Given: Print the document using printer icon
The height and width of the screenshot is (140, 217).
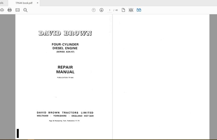Looking at the screenshot, I should 10,10.
